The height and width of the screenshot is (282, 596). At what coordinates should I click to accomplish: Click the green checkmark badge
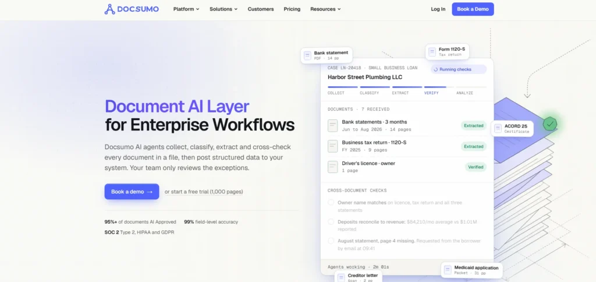pyautogui.click(x=550, y=124)
